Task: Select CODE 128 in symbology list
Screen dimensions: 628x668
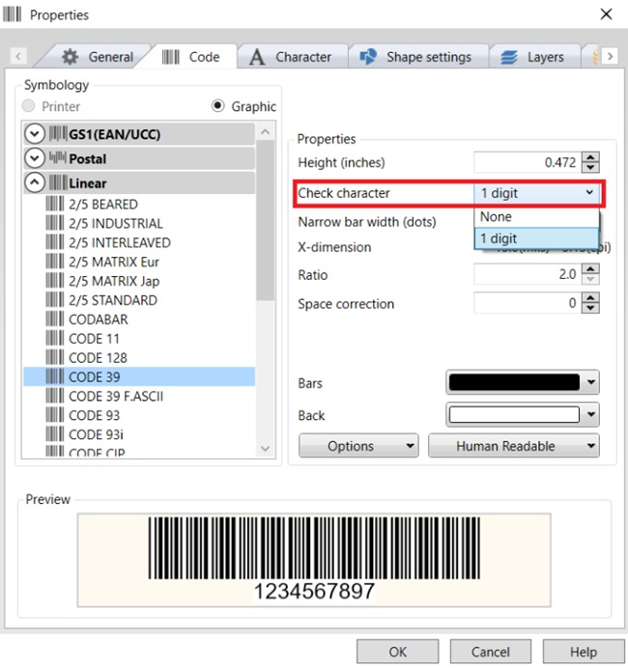Action: [139, 357]
